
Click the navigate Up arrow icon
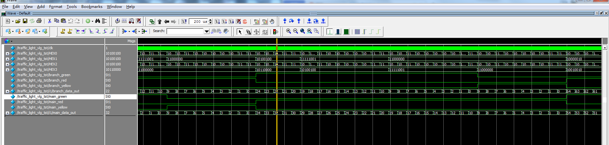click(159, 22)
